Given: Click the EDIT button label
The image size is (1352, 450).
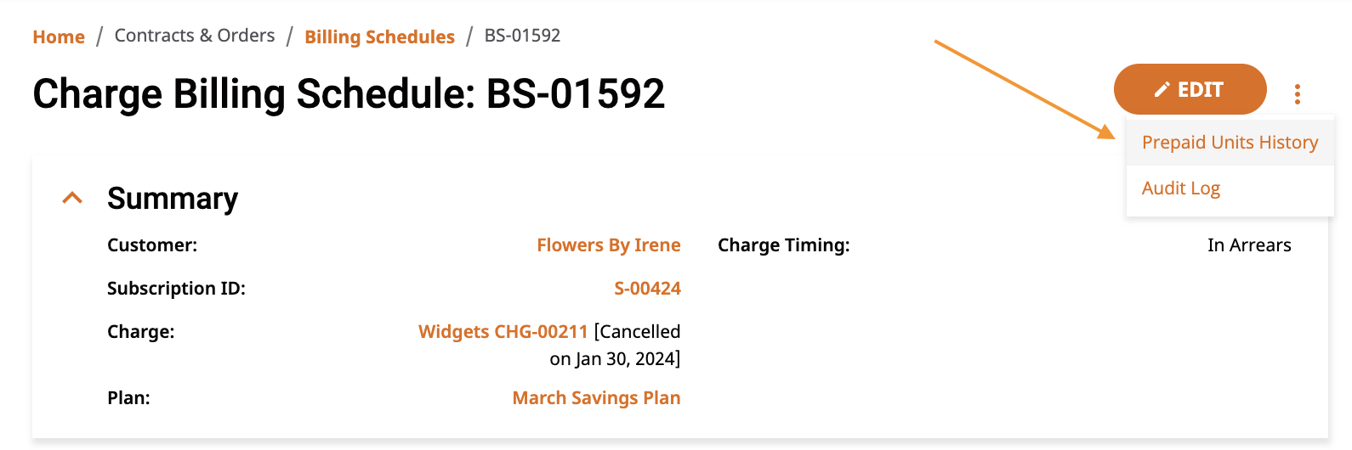Looking at the screenshot, I should pyautogui.click(x=1201, y=90).
